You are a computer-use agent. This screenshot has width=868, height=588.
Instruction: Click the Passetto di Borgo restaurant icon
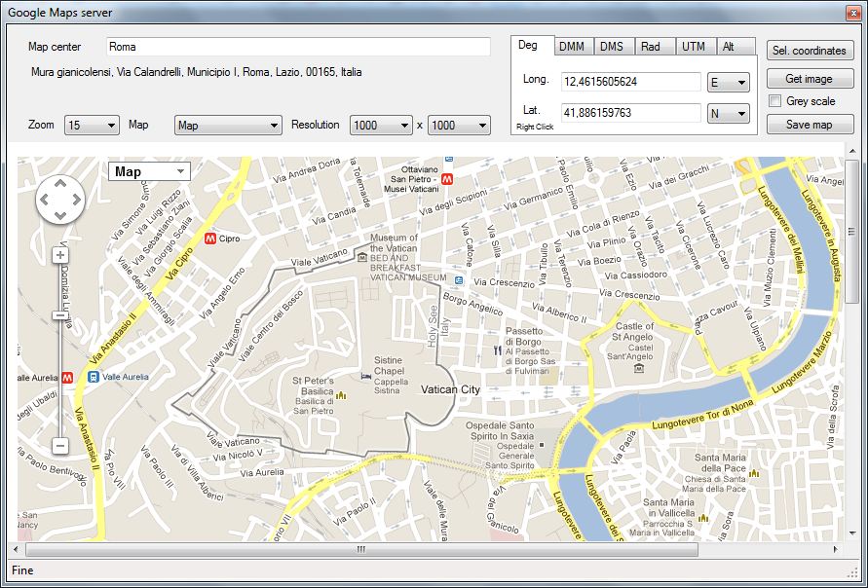point(497,350)
